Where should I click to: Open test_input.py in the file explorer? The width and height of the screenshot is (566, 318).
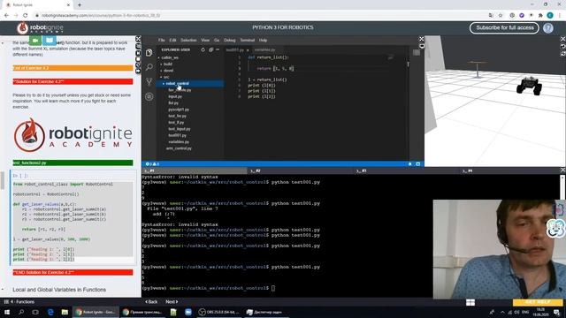pyautogui.click(x=179, y=129)
